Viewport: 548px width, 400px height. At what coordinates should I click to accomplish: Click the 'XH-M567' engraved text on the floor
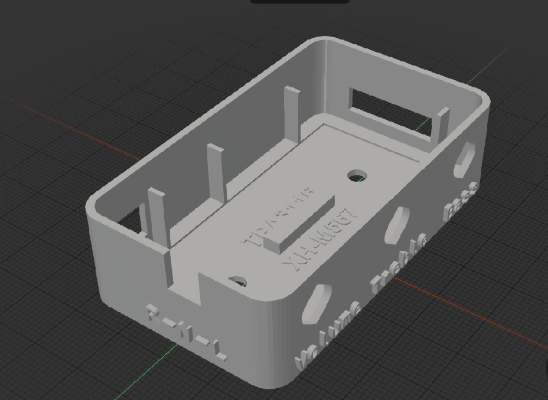coord(321,240)
